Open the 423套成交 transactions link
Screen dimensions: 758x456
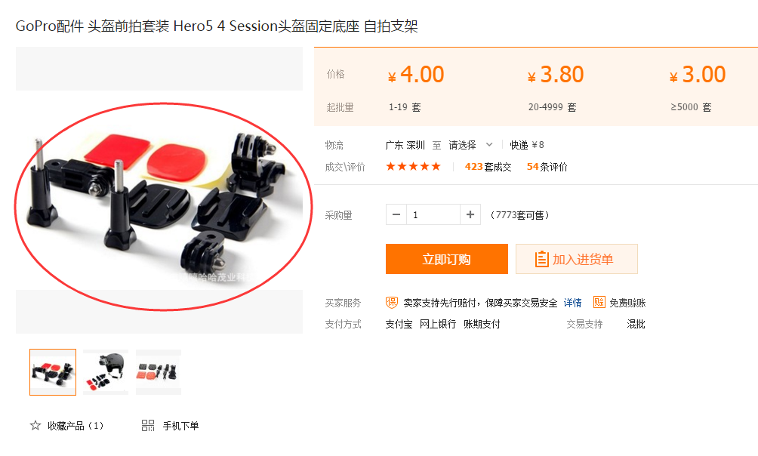488,167
